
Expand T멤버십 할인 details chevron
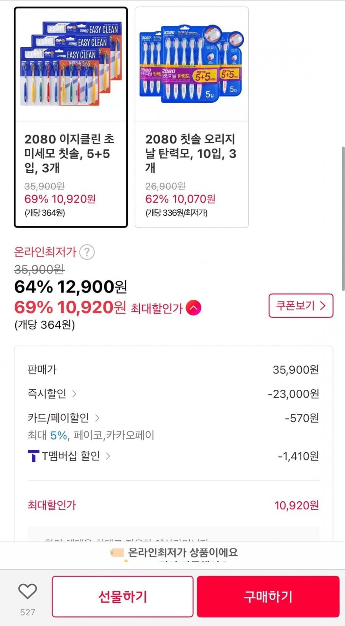(108, 456)
